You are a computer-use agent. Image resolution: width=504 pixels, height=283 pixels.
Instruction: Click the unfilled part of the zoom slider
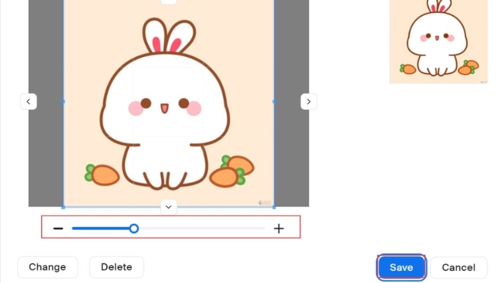202,228
